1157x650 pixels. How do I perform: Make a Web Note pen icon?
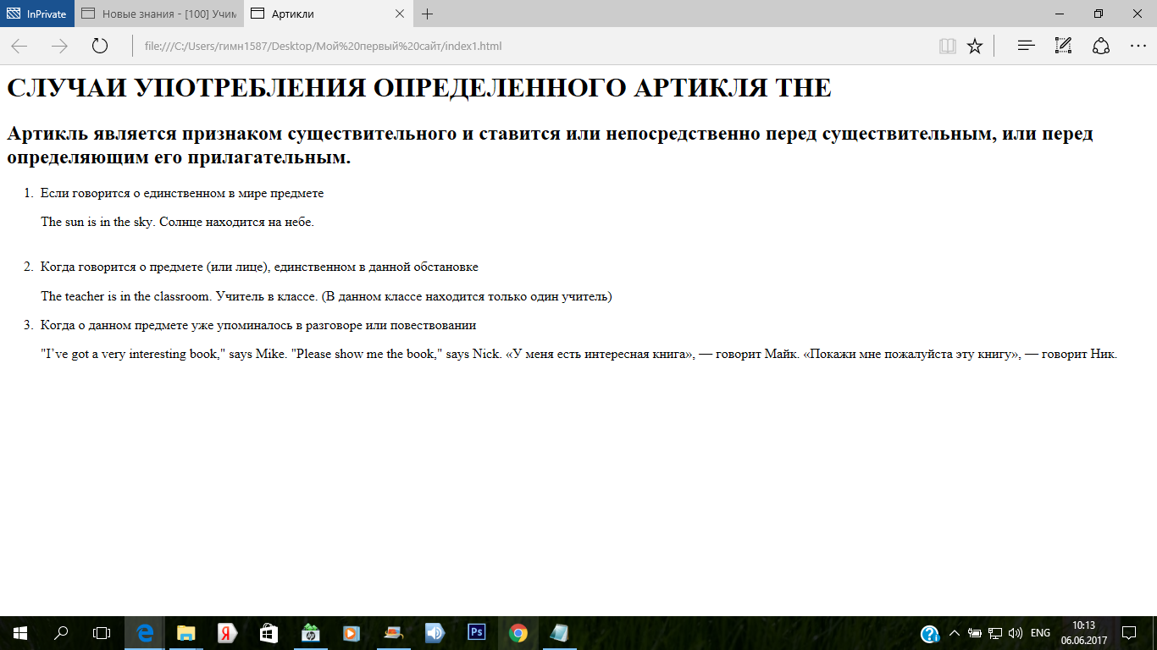pyautogui.click(x=1064, y=46)
